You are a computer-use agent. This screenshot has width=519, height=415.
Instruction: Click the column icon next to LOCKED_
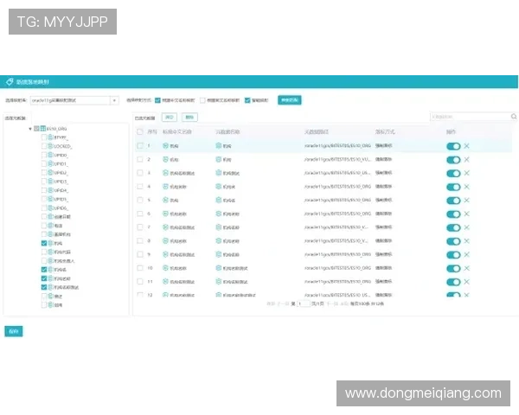coord(51,147)
